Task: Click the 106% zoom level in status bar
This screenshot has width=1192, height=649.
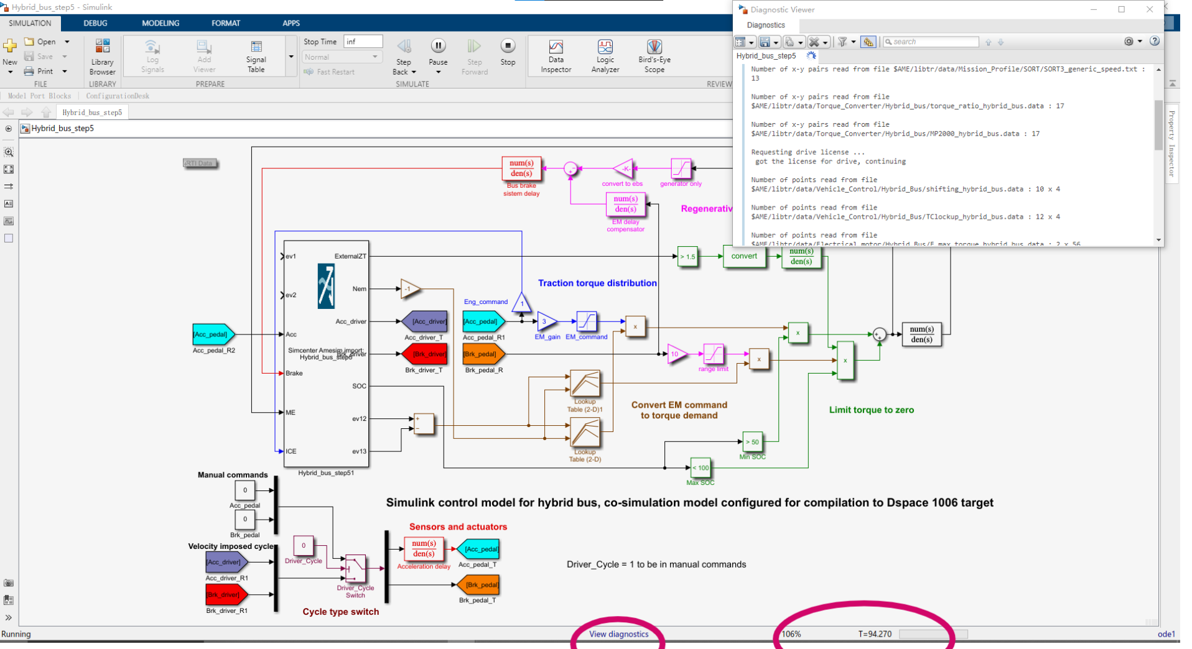Action: tap(791, 634)
